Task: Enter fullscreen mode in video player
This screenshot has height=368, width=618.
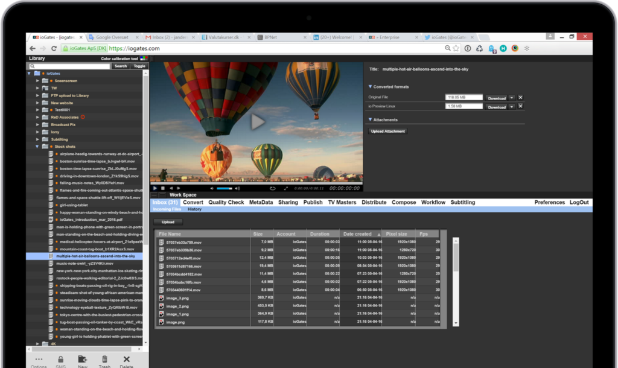Action: tap(287, 188)
